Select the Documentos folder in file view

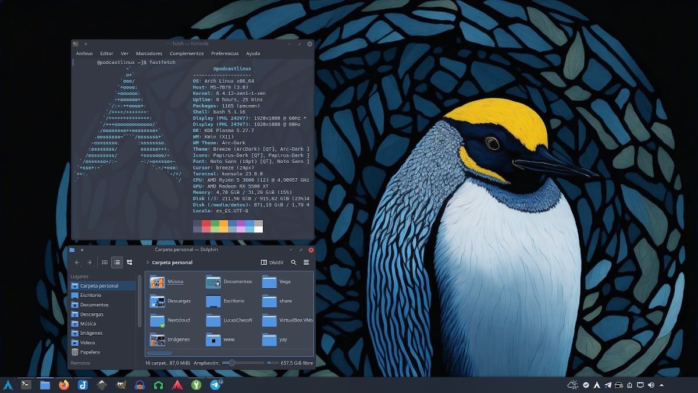[229, 282]
